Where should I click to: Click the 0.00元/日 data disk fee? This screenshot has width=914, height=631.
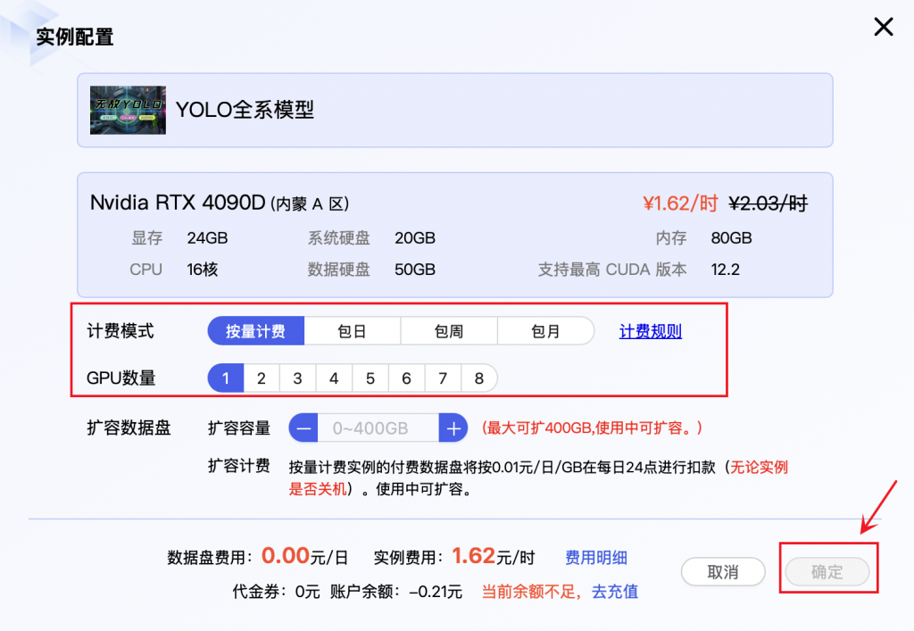point(304,556)
